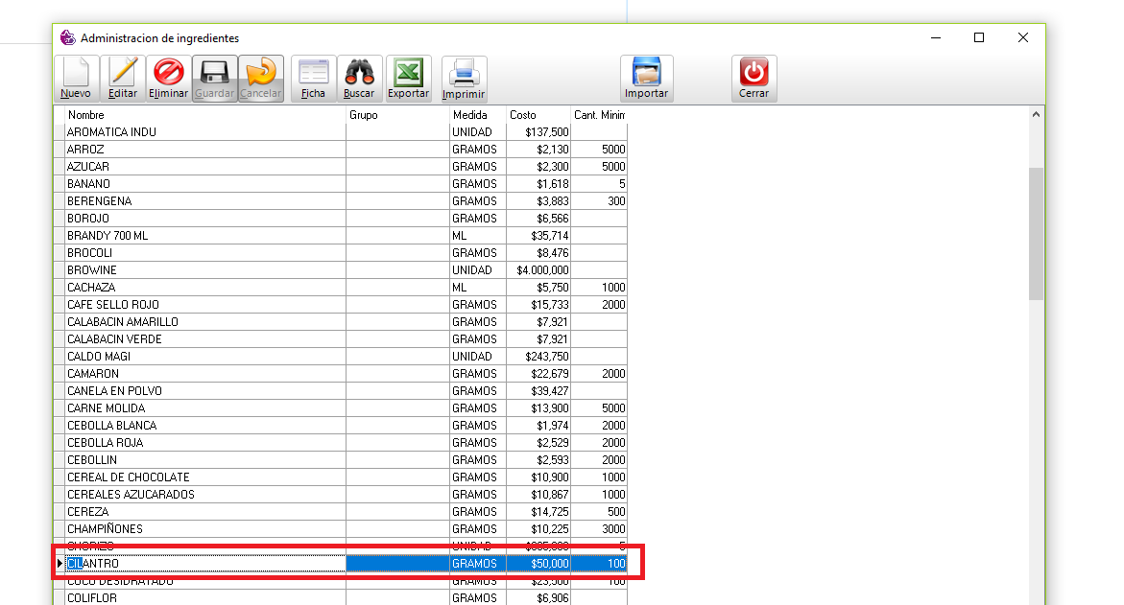
Task: Click the Buscar binoculars icon
Action: click(x=359, y=73)
